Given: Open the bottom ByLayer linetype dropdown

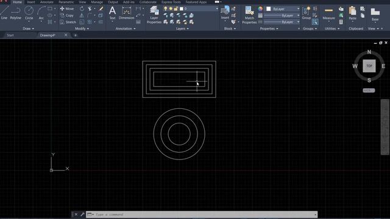Looking at the screenshot, I should point(298,22).
